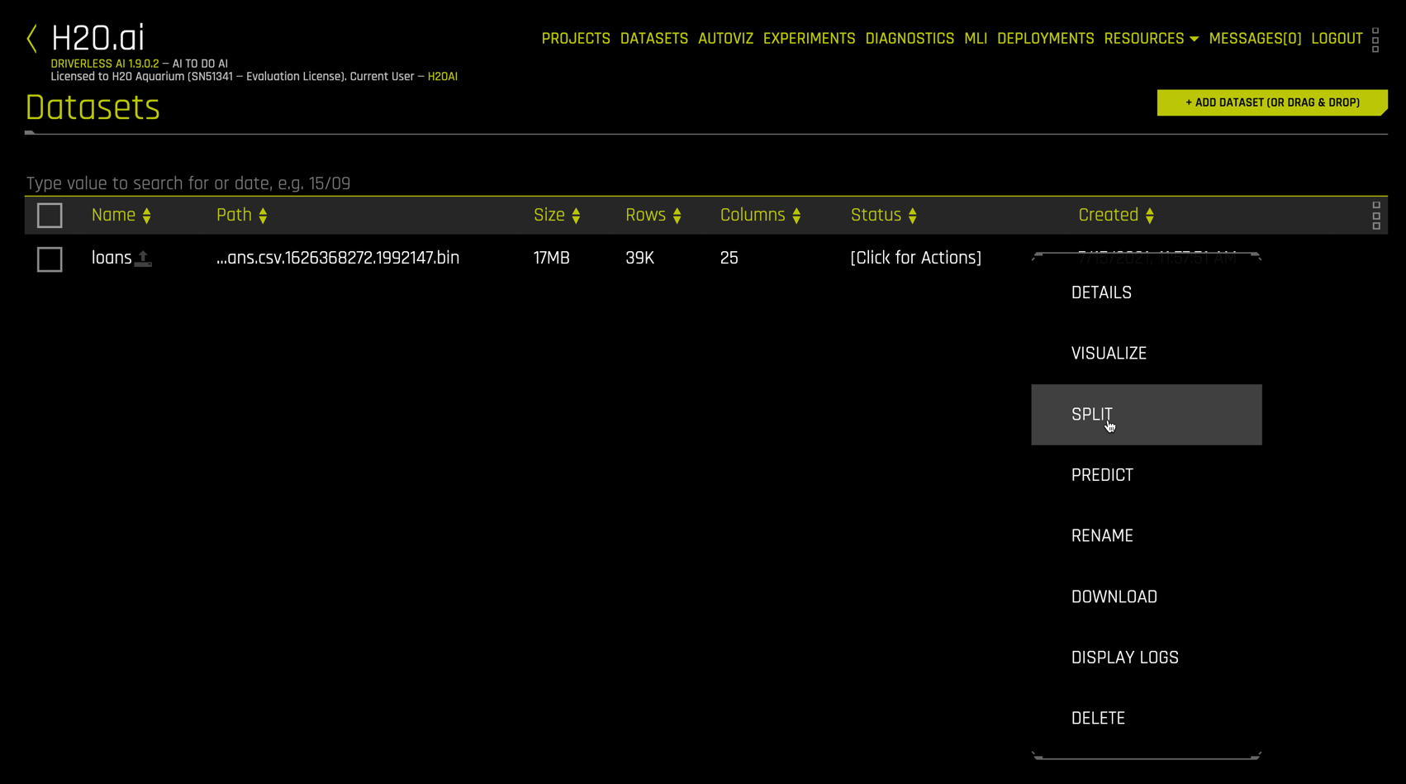Viewport: 1406px width, 784px height.
Task: Go to the Experiments page
Action: tap(809, 39)
